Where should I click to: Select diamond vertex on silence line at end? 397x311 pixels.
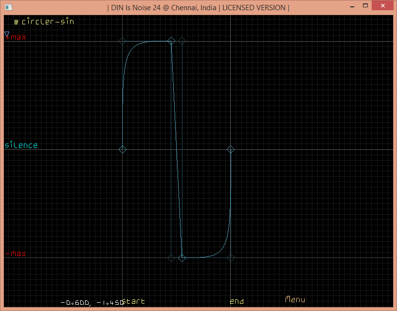[x=231, y=149]
